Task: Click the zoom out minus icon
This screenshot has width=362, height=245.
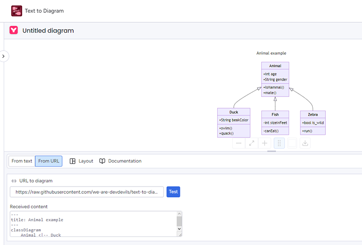Action: [x=239, y=143]
